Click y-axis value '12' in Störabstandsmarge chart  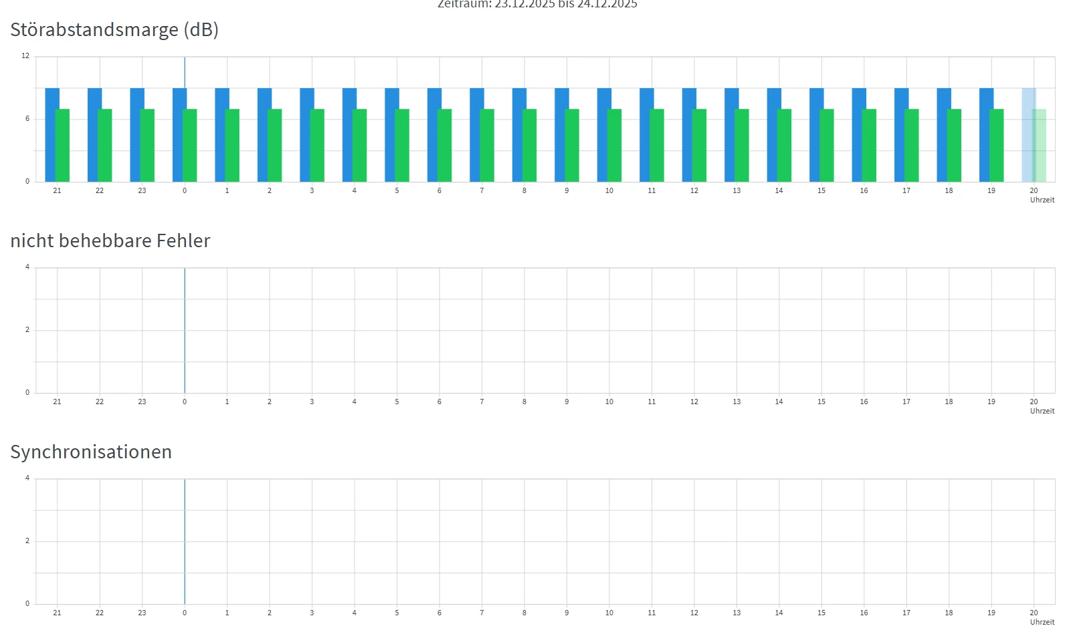tap(25, 56)
